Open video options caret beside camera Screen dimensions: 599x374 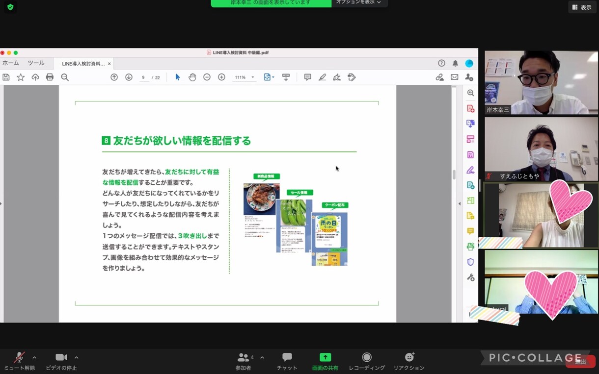coord(77,357)
